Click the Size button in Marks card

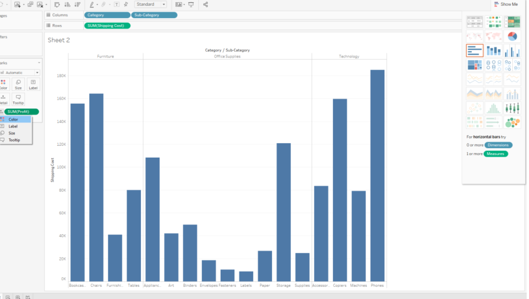click(x=18, y=84)
